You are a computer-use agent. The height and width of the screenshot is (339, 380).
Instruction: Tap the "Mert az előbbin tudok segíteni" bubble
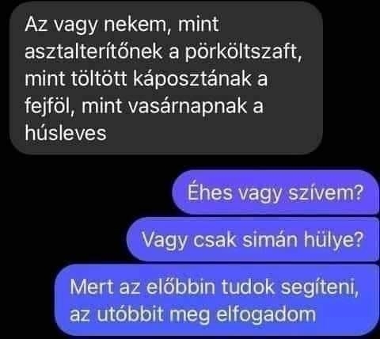coord(217,300)
